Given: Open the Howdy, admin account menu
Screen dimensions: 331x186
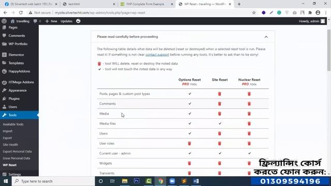Looking at the screenshot, I should (311, 21).
